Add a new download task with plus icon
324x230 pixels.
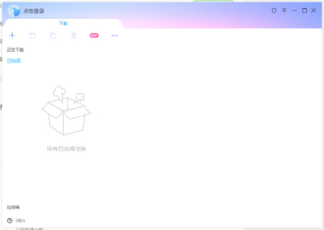click(12, 36)
